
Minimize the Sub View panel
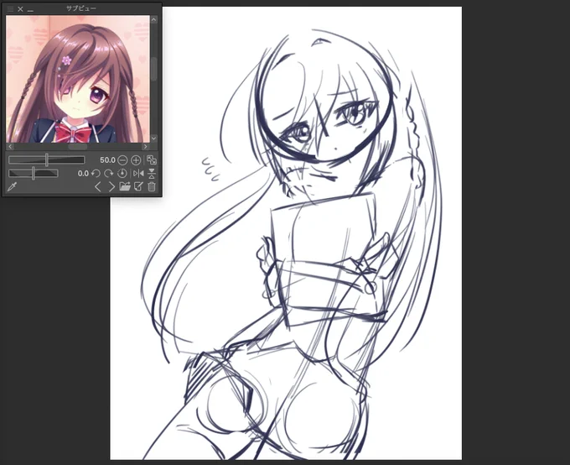pyautogui.click(x=30, y=9)
